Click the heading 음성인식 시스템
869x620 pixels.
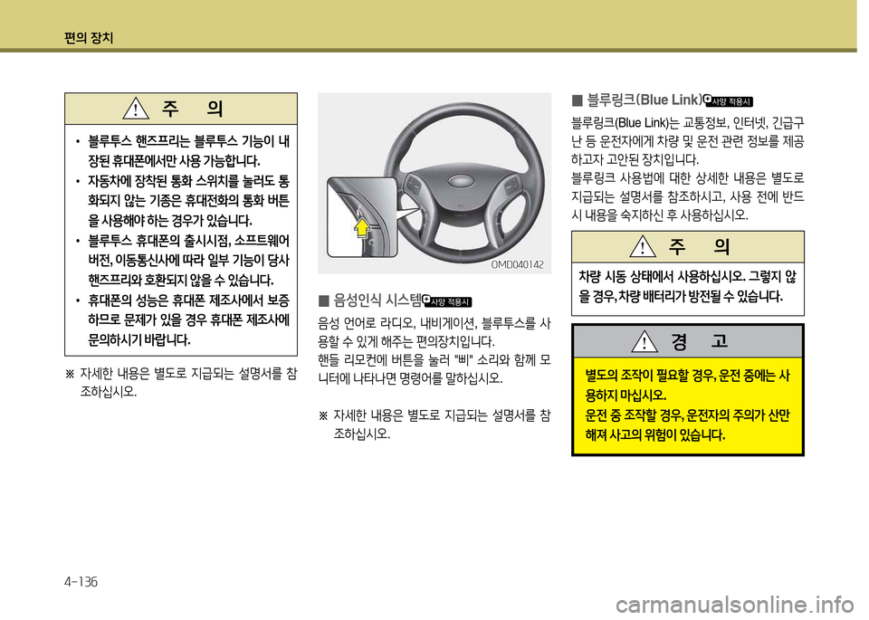377,300
